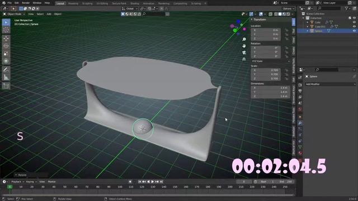Open the Render properties tab icon
358x201 pixels.
[x=300, y=85]
